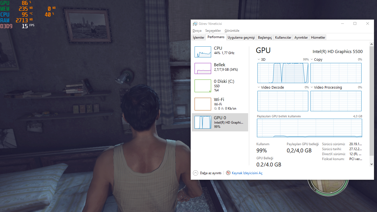Open the Başlangıç tab
This screenshot has height=212, width=377.
265,38
